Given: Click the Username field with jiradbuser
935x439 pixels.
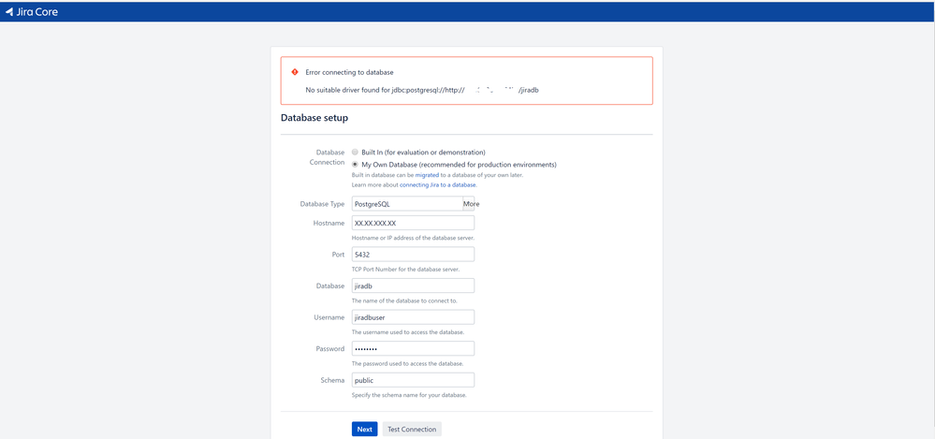Looking at the screenshot, I should 413,316.
